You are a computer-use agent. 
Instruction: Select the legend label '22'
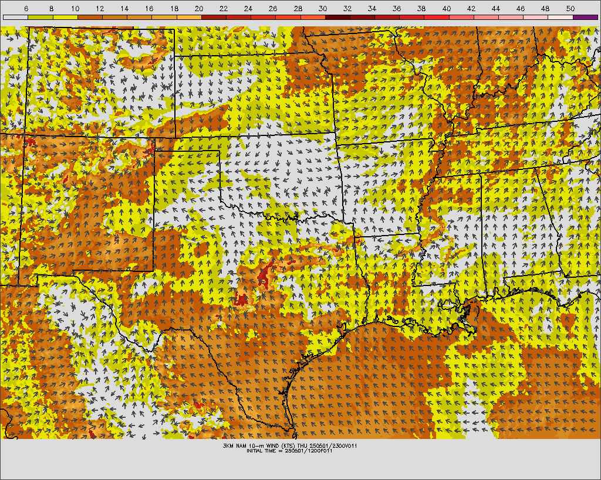click(x=224, y=8)
